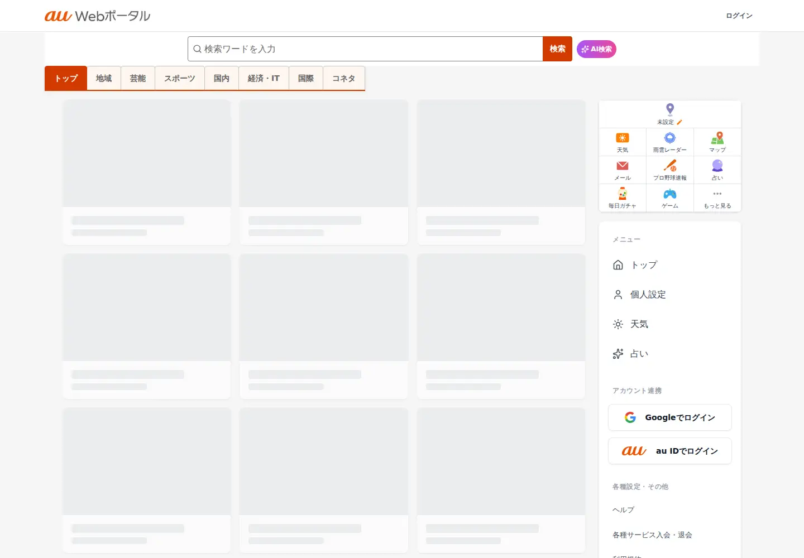This screenshot has width=804, height=558.
Task: Click the AI検索 button
Action: click(x=596, y=49)
